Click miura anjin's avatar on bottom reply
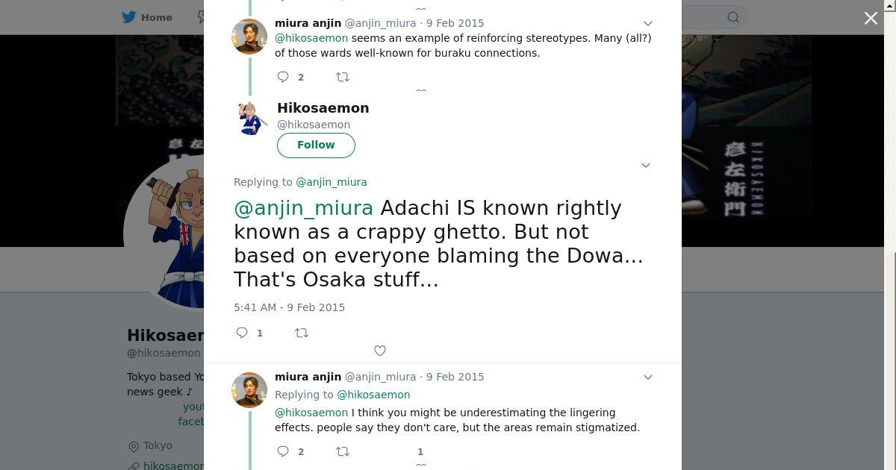896x470 pixels. (249, 390)
